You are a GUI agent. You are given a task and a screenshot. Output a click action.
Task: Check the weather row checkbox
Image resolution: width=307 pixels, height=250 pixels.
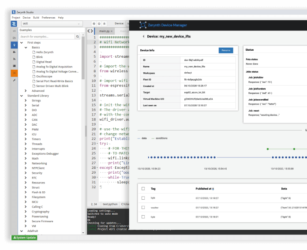(x=143, y=208)
